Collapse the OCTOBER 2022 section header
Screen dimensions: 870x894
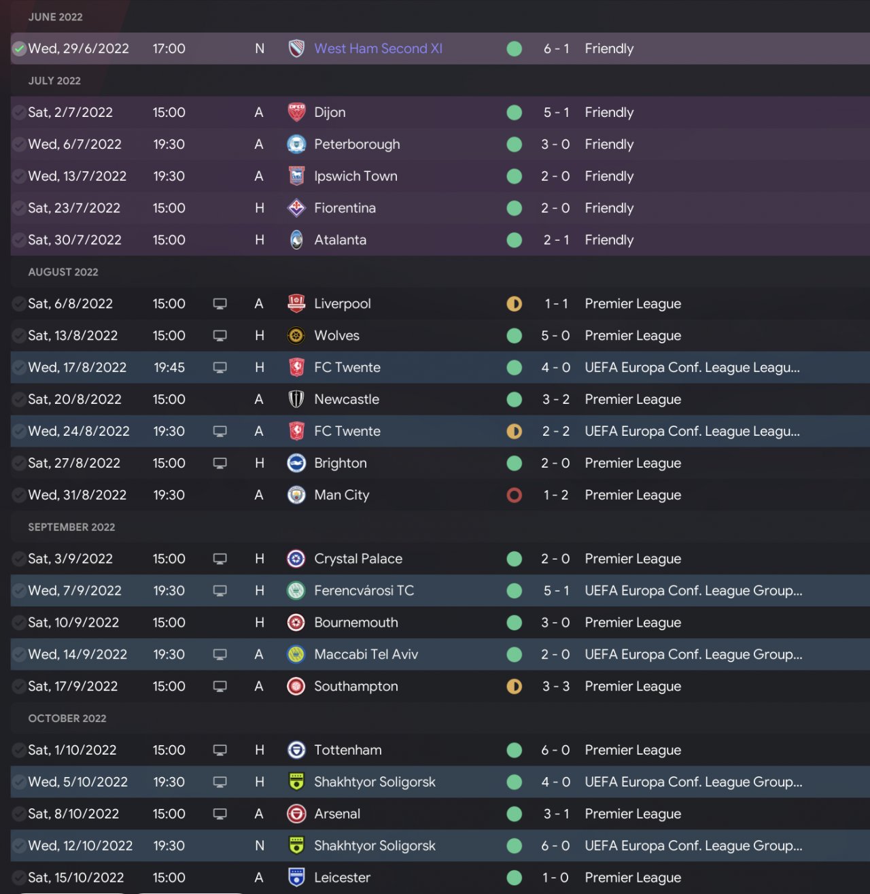point(67,719)
